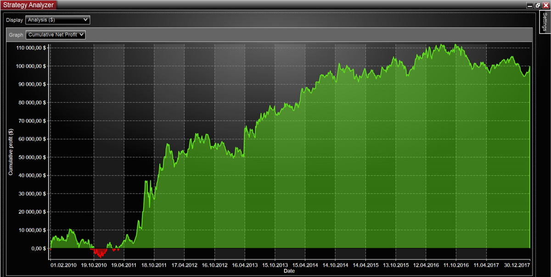Click the '60 000,00 $' axis value

point(33,139)
